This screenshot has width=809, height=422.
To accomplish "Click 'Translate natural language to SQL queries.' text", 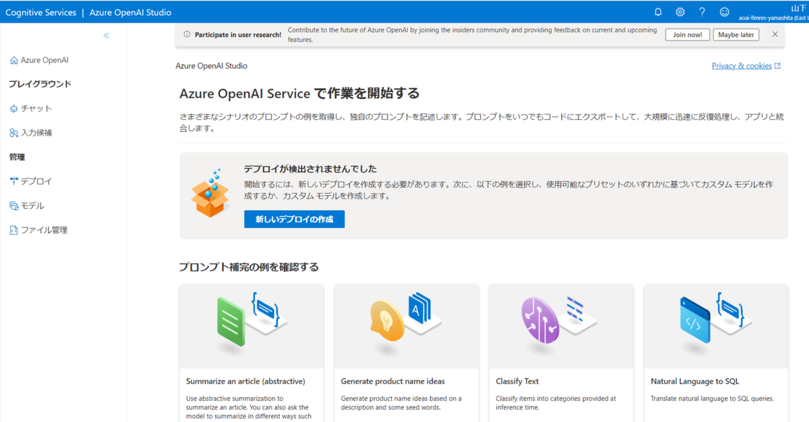I will [712, 398].
